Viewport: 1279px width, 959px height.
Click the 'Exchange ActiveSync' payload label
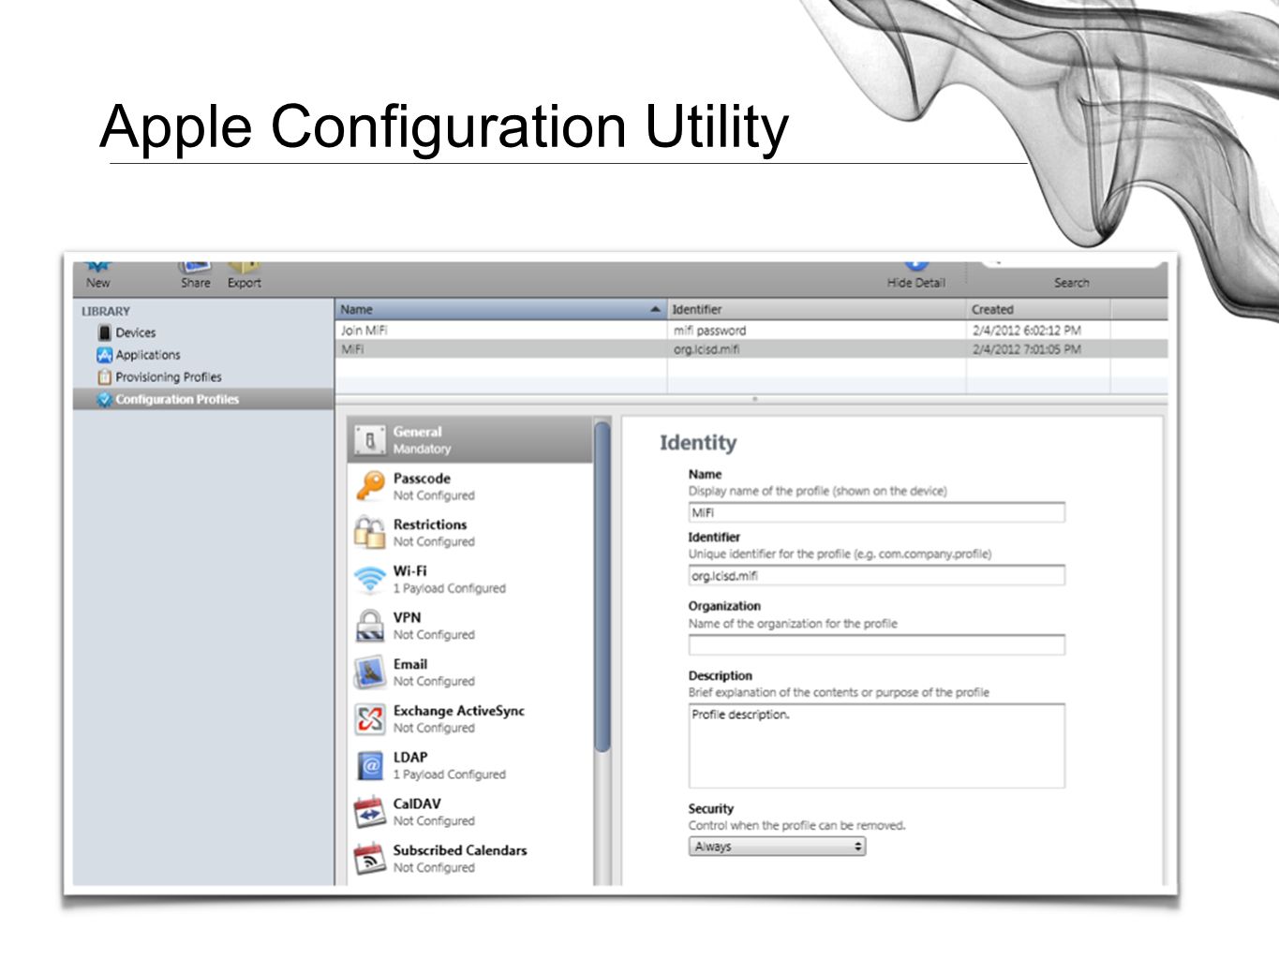point(458,711)
